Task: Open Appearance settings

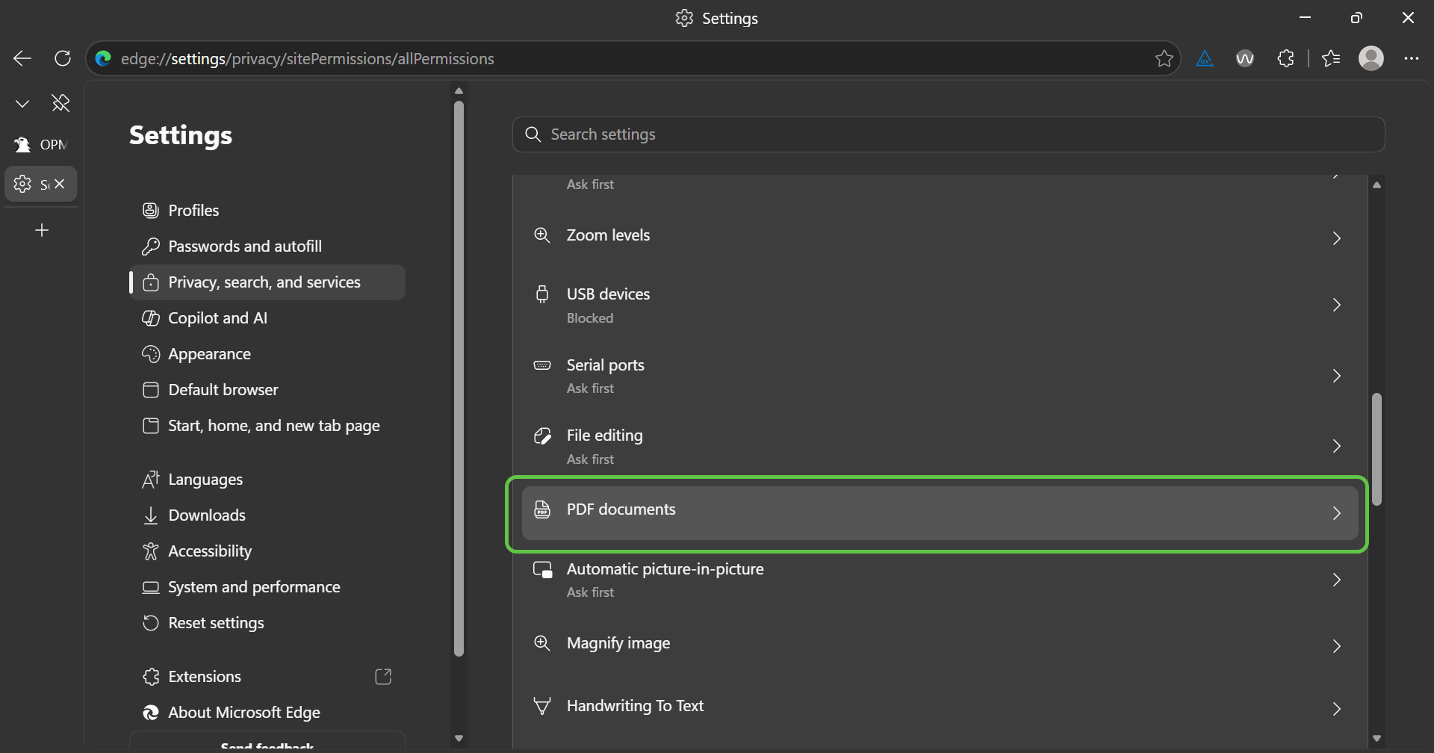Action: point(267,354)
